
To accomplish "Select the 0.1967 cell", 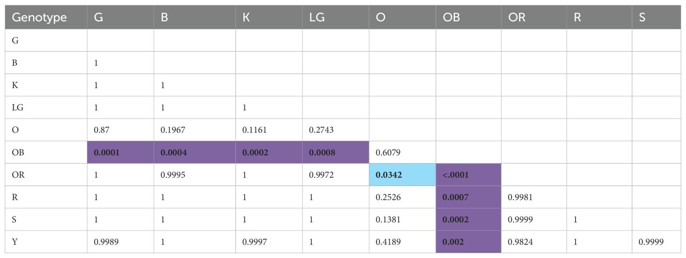I will tap(173, 130).
